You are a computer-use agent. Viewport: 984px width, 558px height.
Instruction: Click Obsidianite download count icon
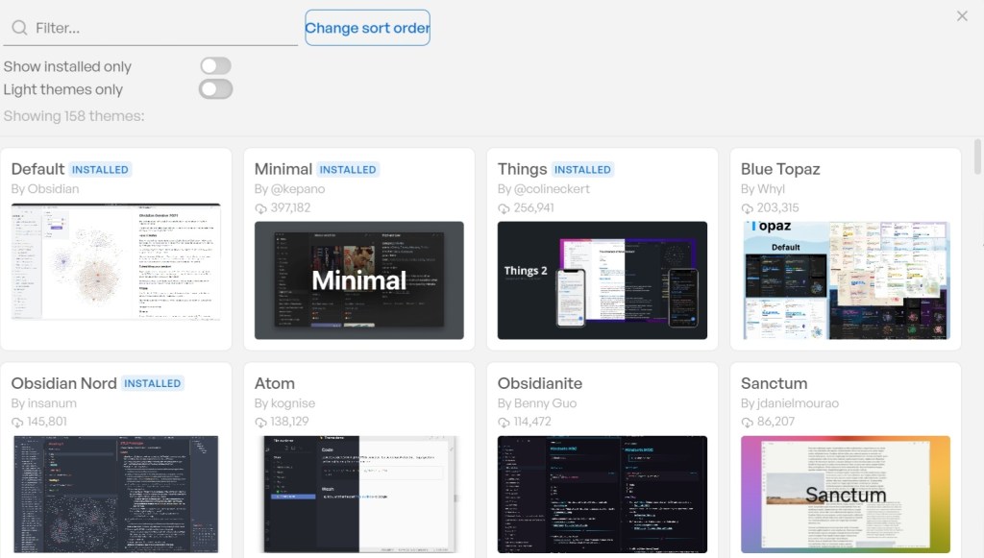(x=504, y=423)
